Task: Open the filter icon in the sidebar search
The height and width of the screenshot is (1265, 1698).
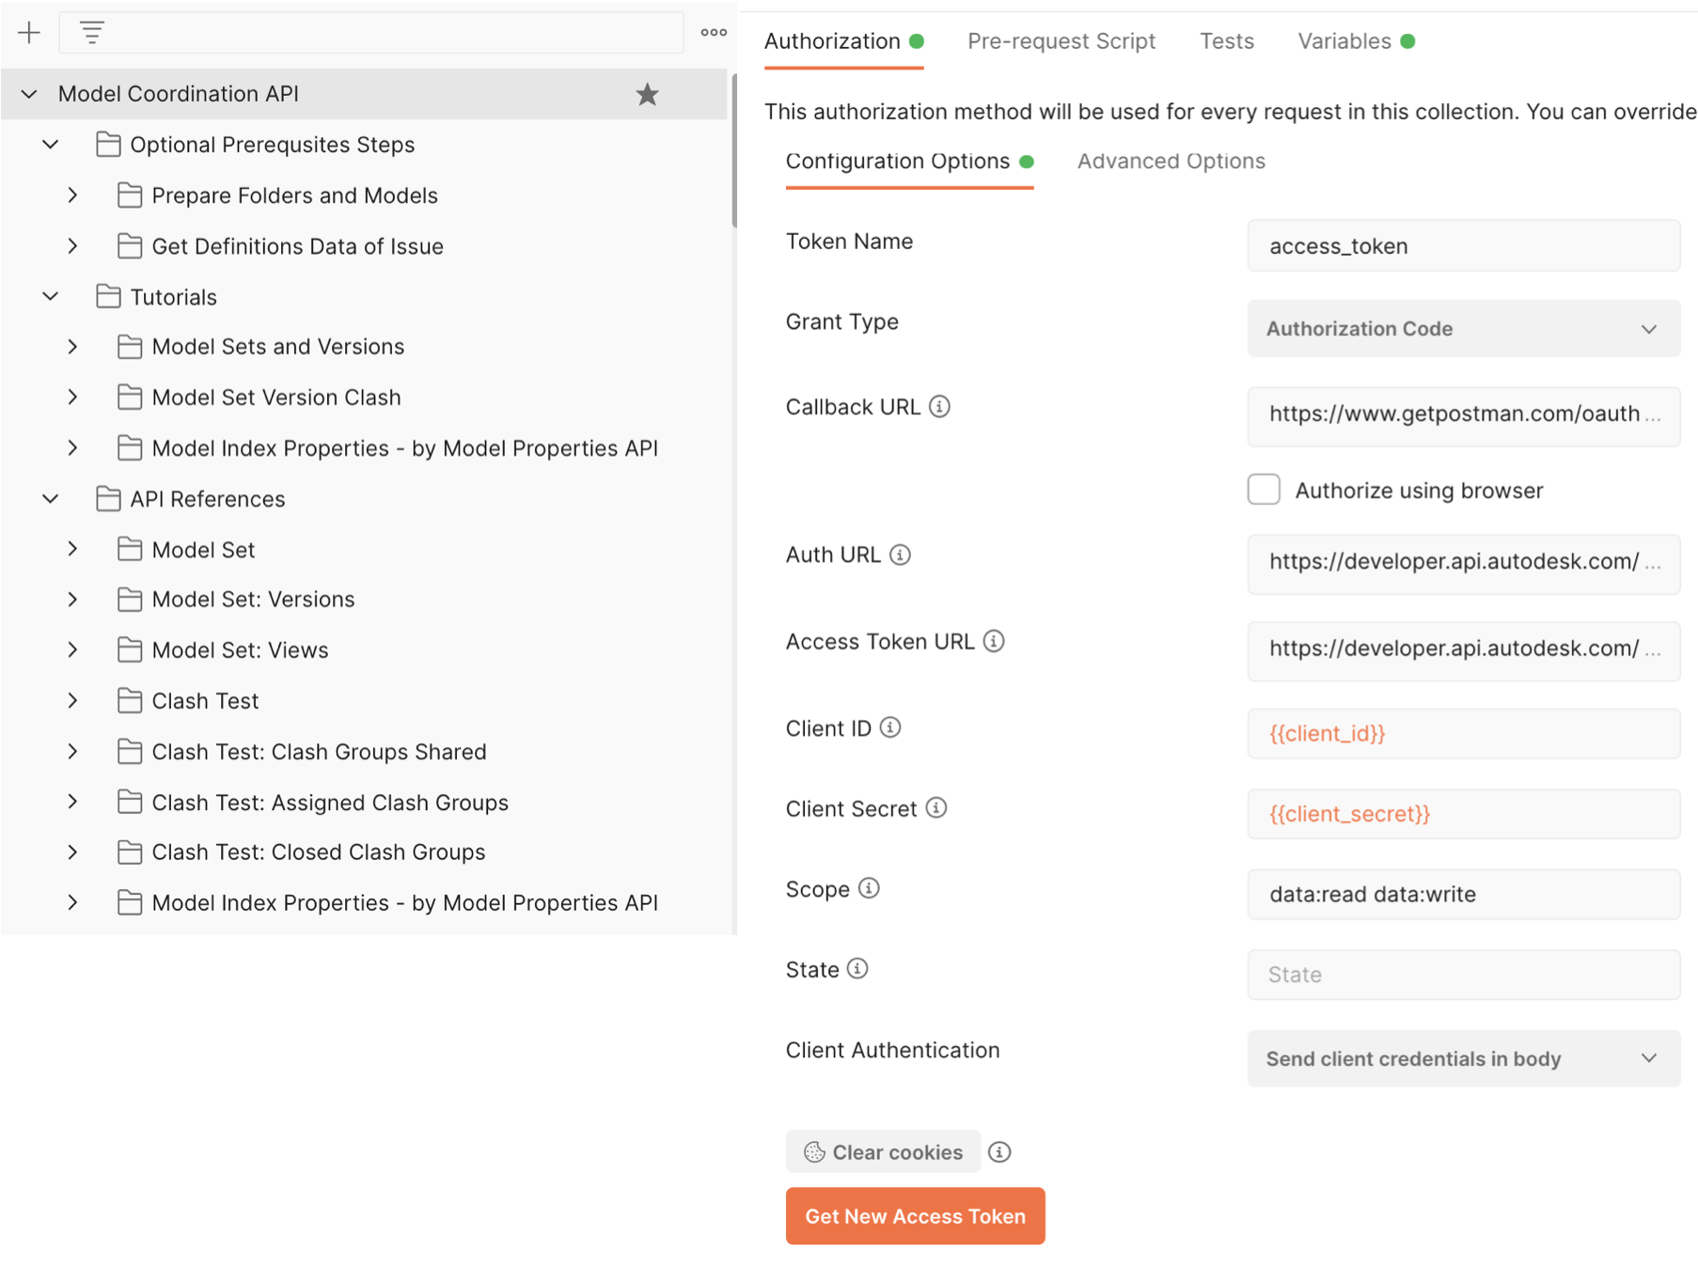Action: coord(91,33)
